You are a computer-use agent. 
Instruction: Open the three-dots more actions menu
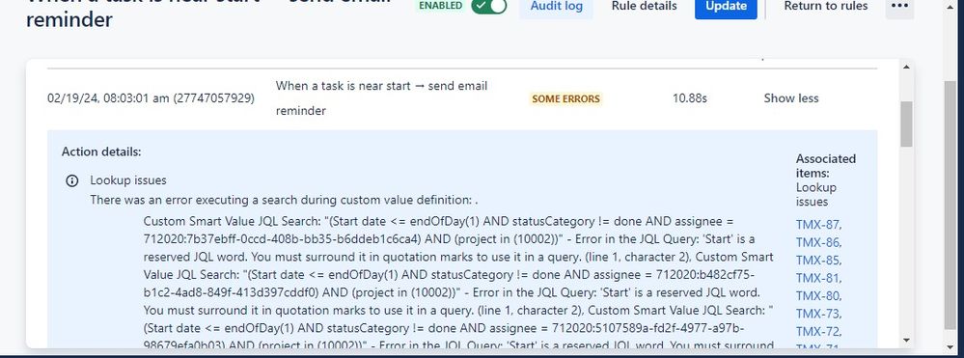coord(899,7)
